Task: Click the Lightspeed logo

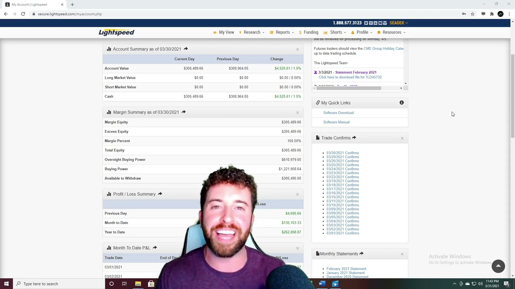Action: tap(116, 32)
